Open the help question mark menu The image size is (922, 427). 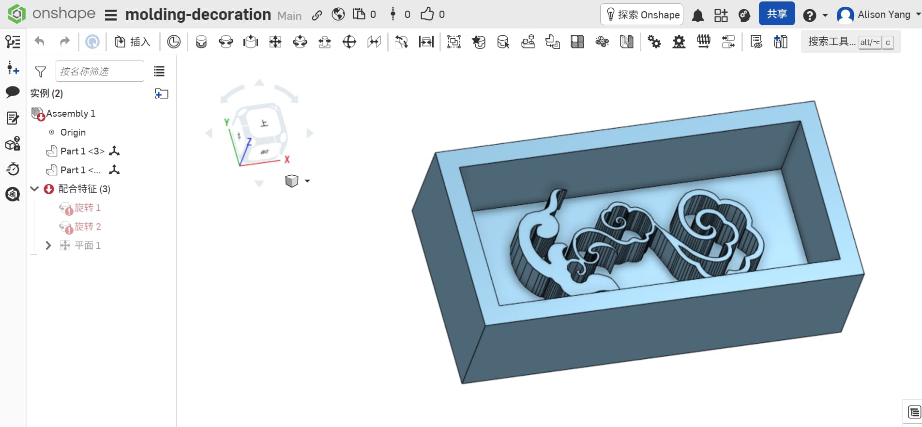[815, 15]
